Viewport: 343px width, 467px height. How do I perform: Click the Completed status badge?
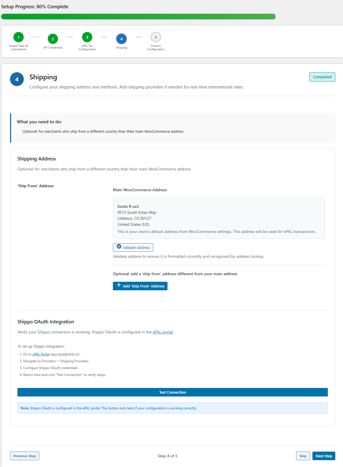pyautogui.click(x=322, y=77)
